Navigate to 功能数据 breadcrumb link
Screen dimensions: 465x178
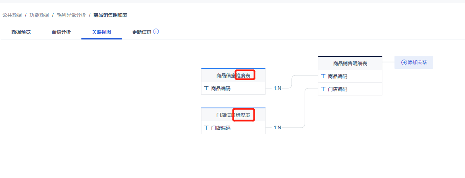[x=39, y=15]
